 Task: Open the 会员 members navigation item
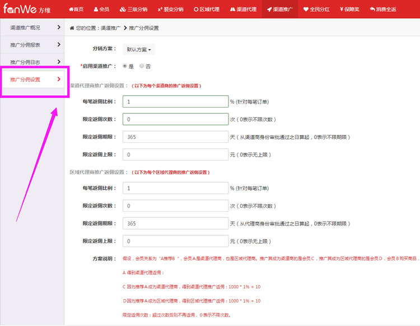[x=101, y=10]
